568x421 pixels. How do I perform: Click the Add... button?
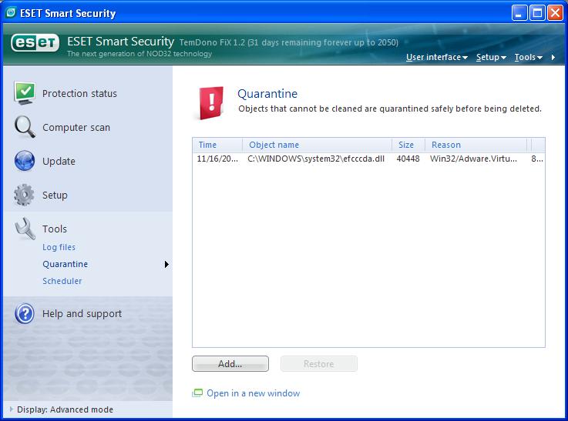coord(230,363)
